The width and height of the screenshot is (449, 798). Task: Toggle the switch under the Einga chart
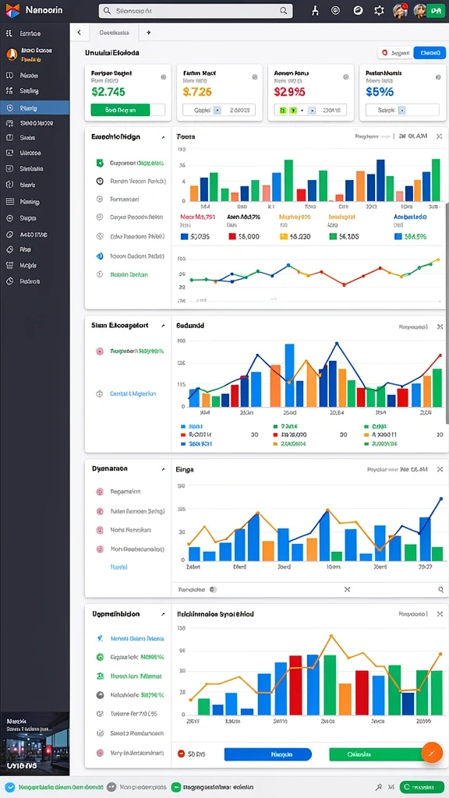tap(213, 589)
